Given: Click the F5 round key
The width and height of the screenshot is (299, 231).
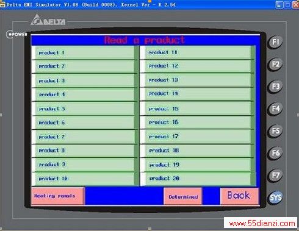Looking at the screenshot, I should point(275,131).
